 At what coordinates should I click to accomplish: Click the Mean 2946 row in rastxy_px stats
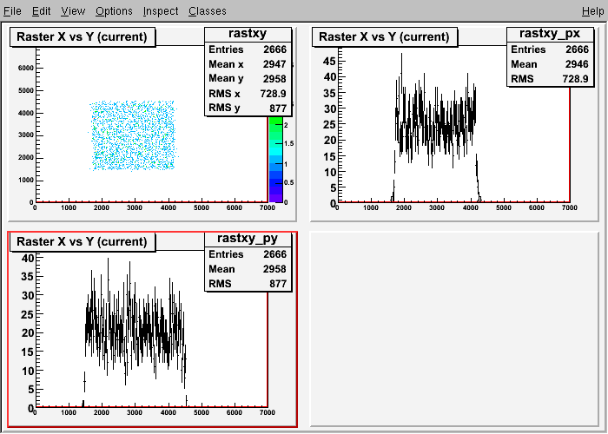click(x=550, y=64)
